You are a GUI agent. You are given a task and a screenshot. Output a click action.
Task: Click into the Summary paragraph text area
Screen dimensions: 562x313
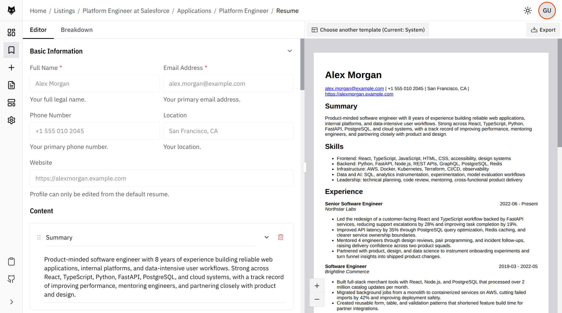coord(165,277)
